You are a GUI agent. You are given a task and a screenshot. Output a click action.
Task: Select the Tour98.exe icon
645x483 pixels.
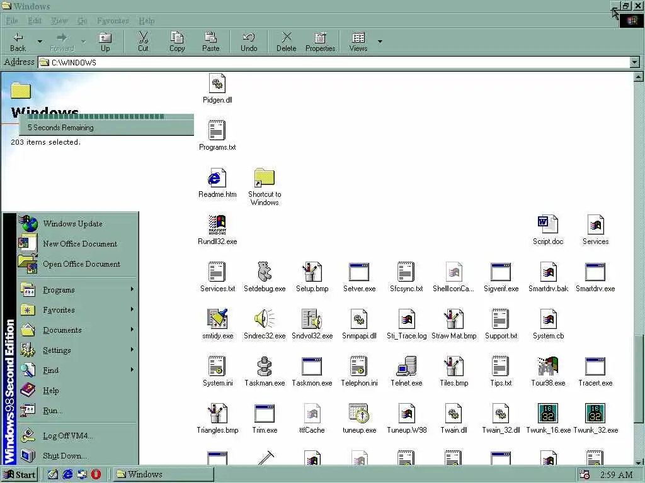click(548, 366)
